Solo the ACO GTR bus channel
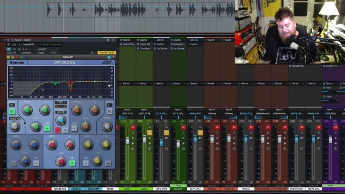This screenshot has width=345, height=194. (166, 132)
